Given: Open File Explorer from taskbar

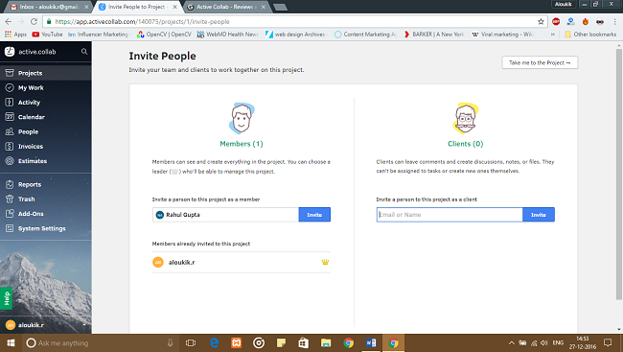Looking at the screenshot, I should tap(326, 342).
